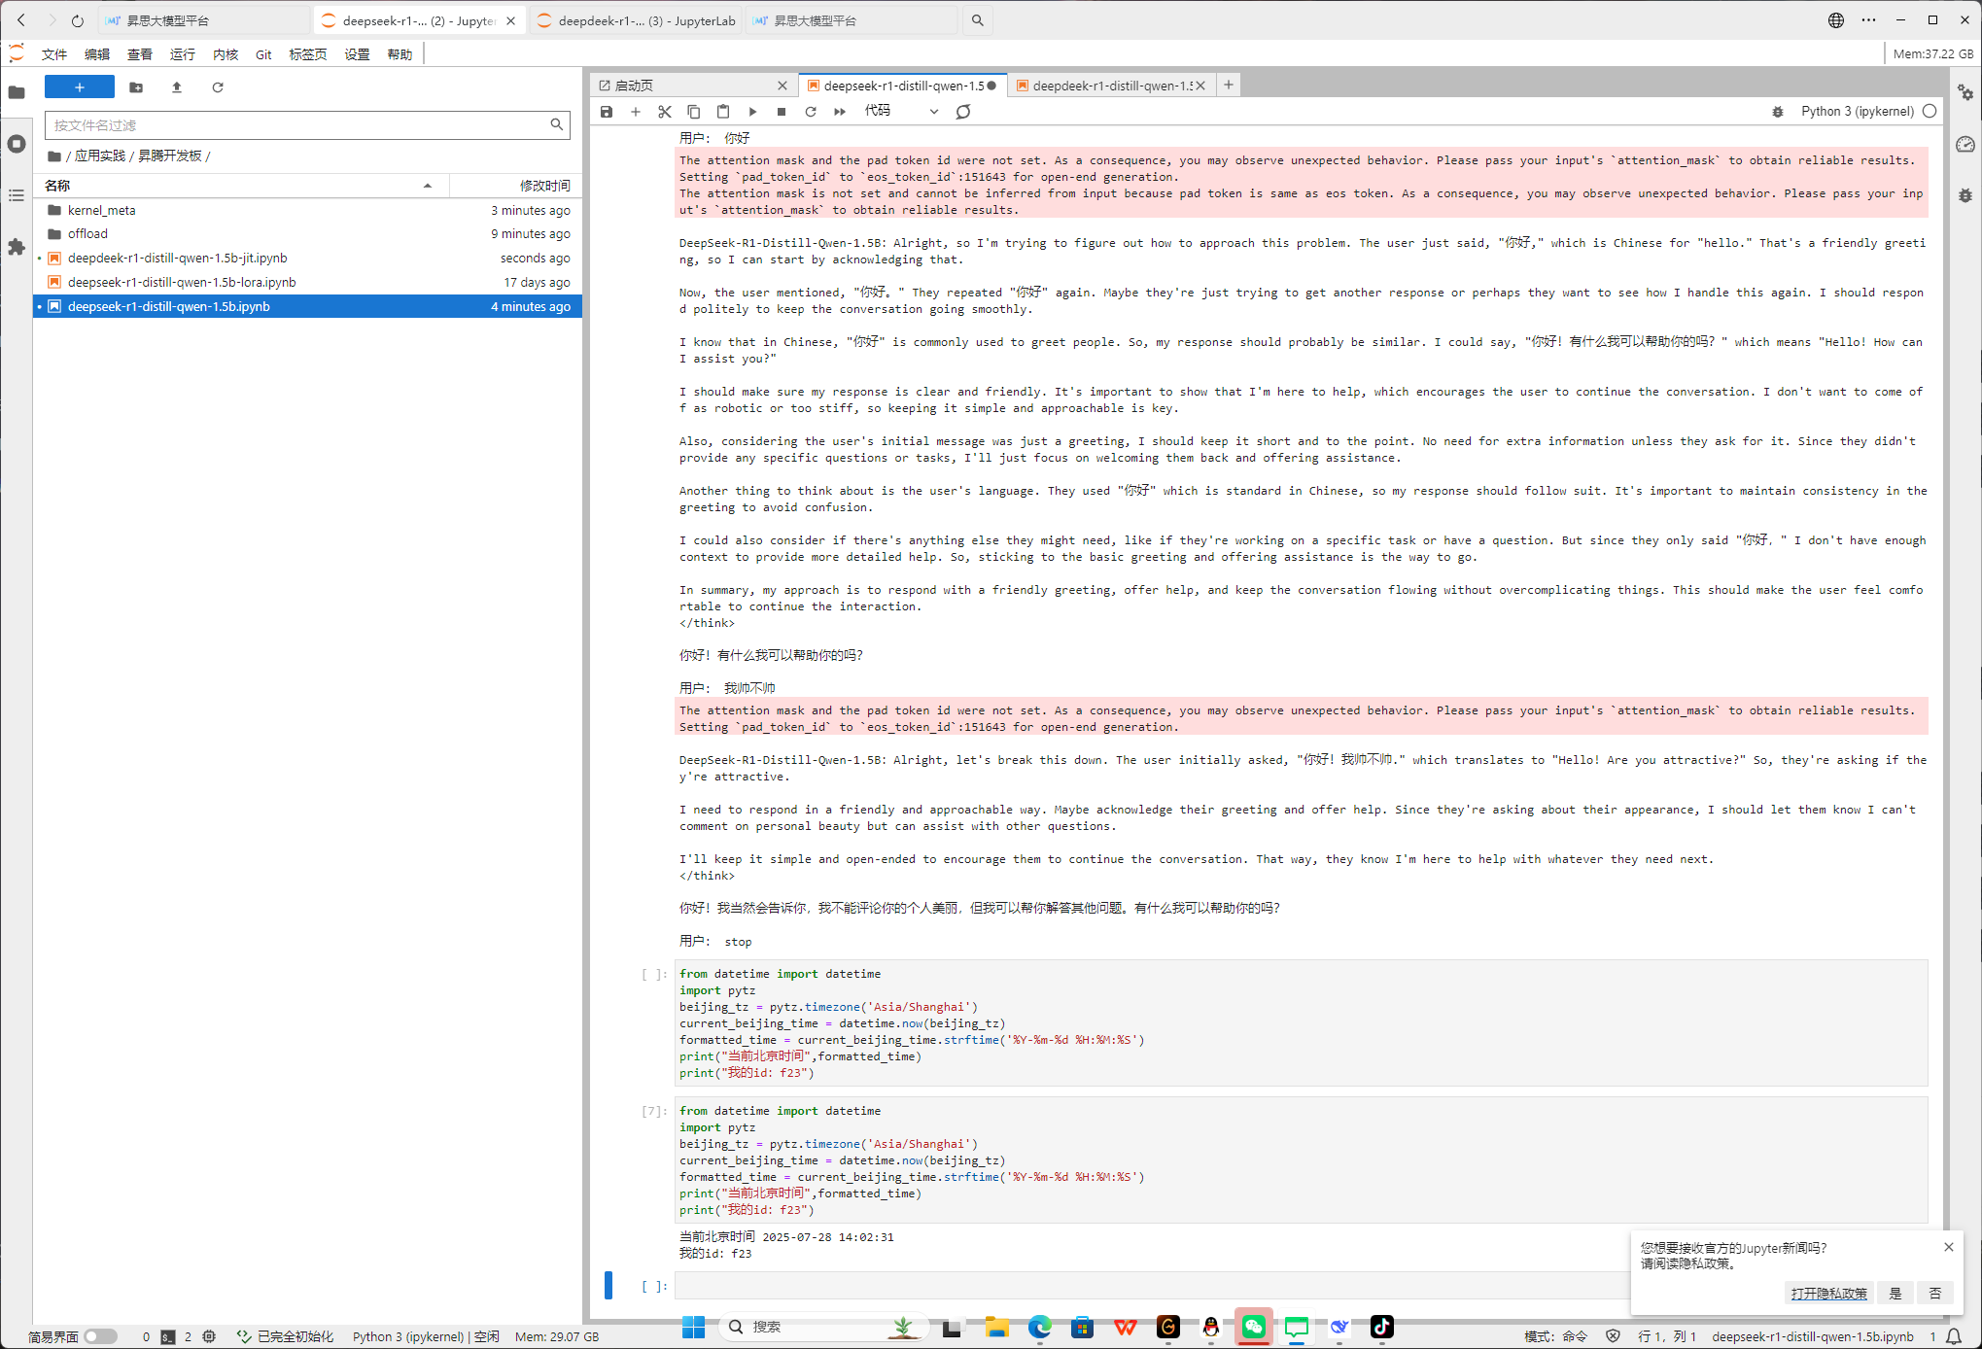This screenshot has height=1349, width=1982.
Task: Switch to the launcher tab
Action: pyautogui.click(x=680, y=86)
